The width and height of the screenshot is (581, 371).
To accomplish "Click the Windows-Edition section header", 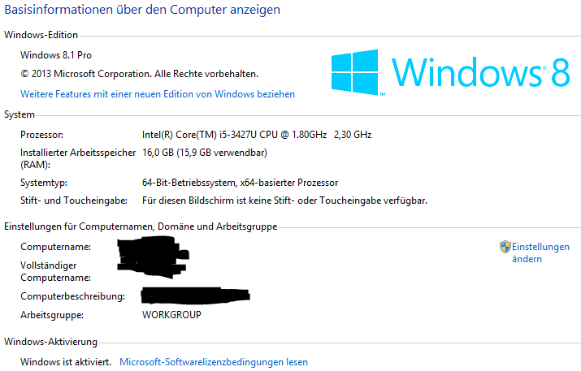I will pos(41,35).
